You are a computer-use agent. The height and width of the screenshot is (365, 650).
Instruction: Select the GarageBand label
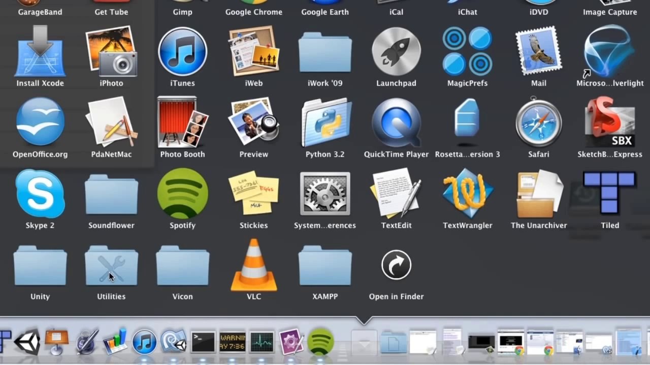40,12
